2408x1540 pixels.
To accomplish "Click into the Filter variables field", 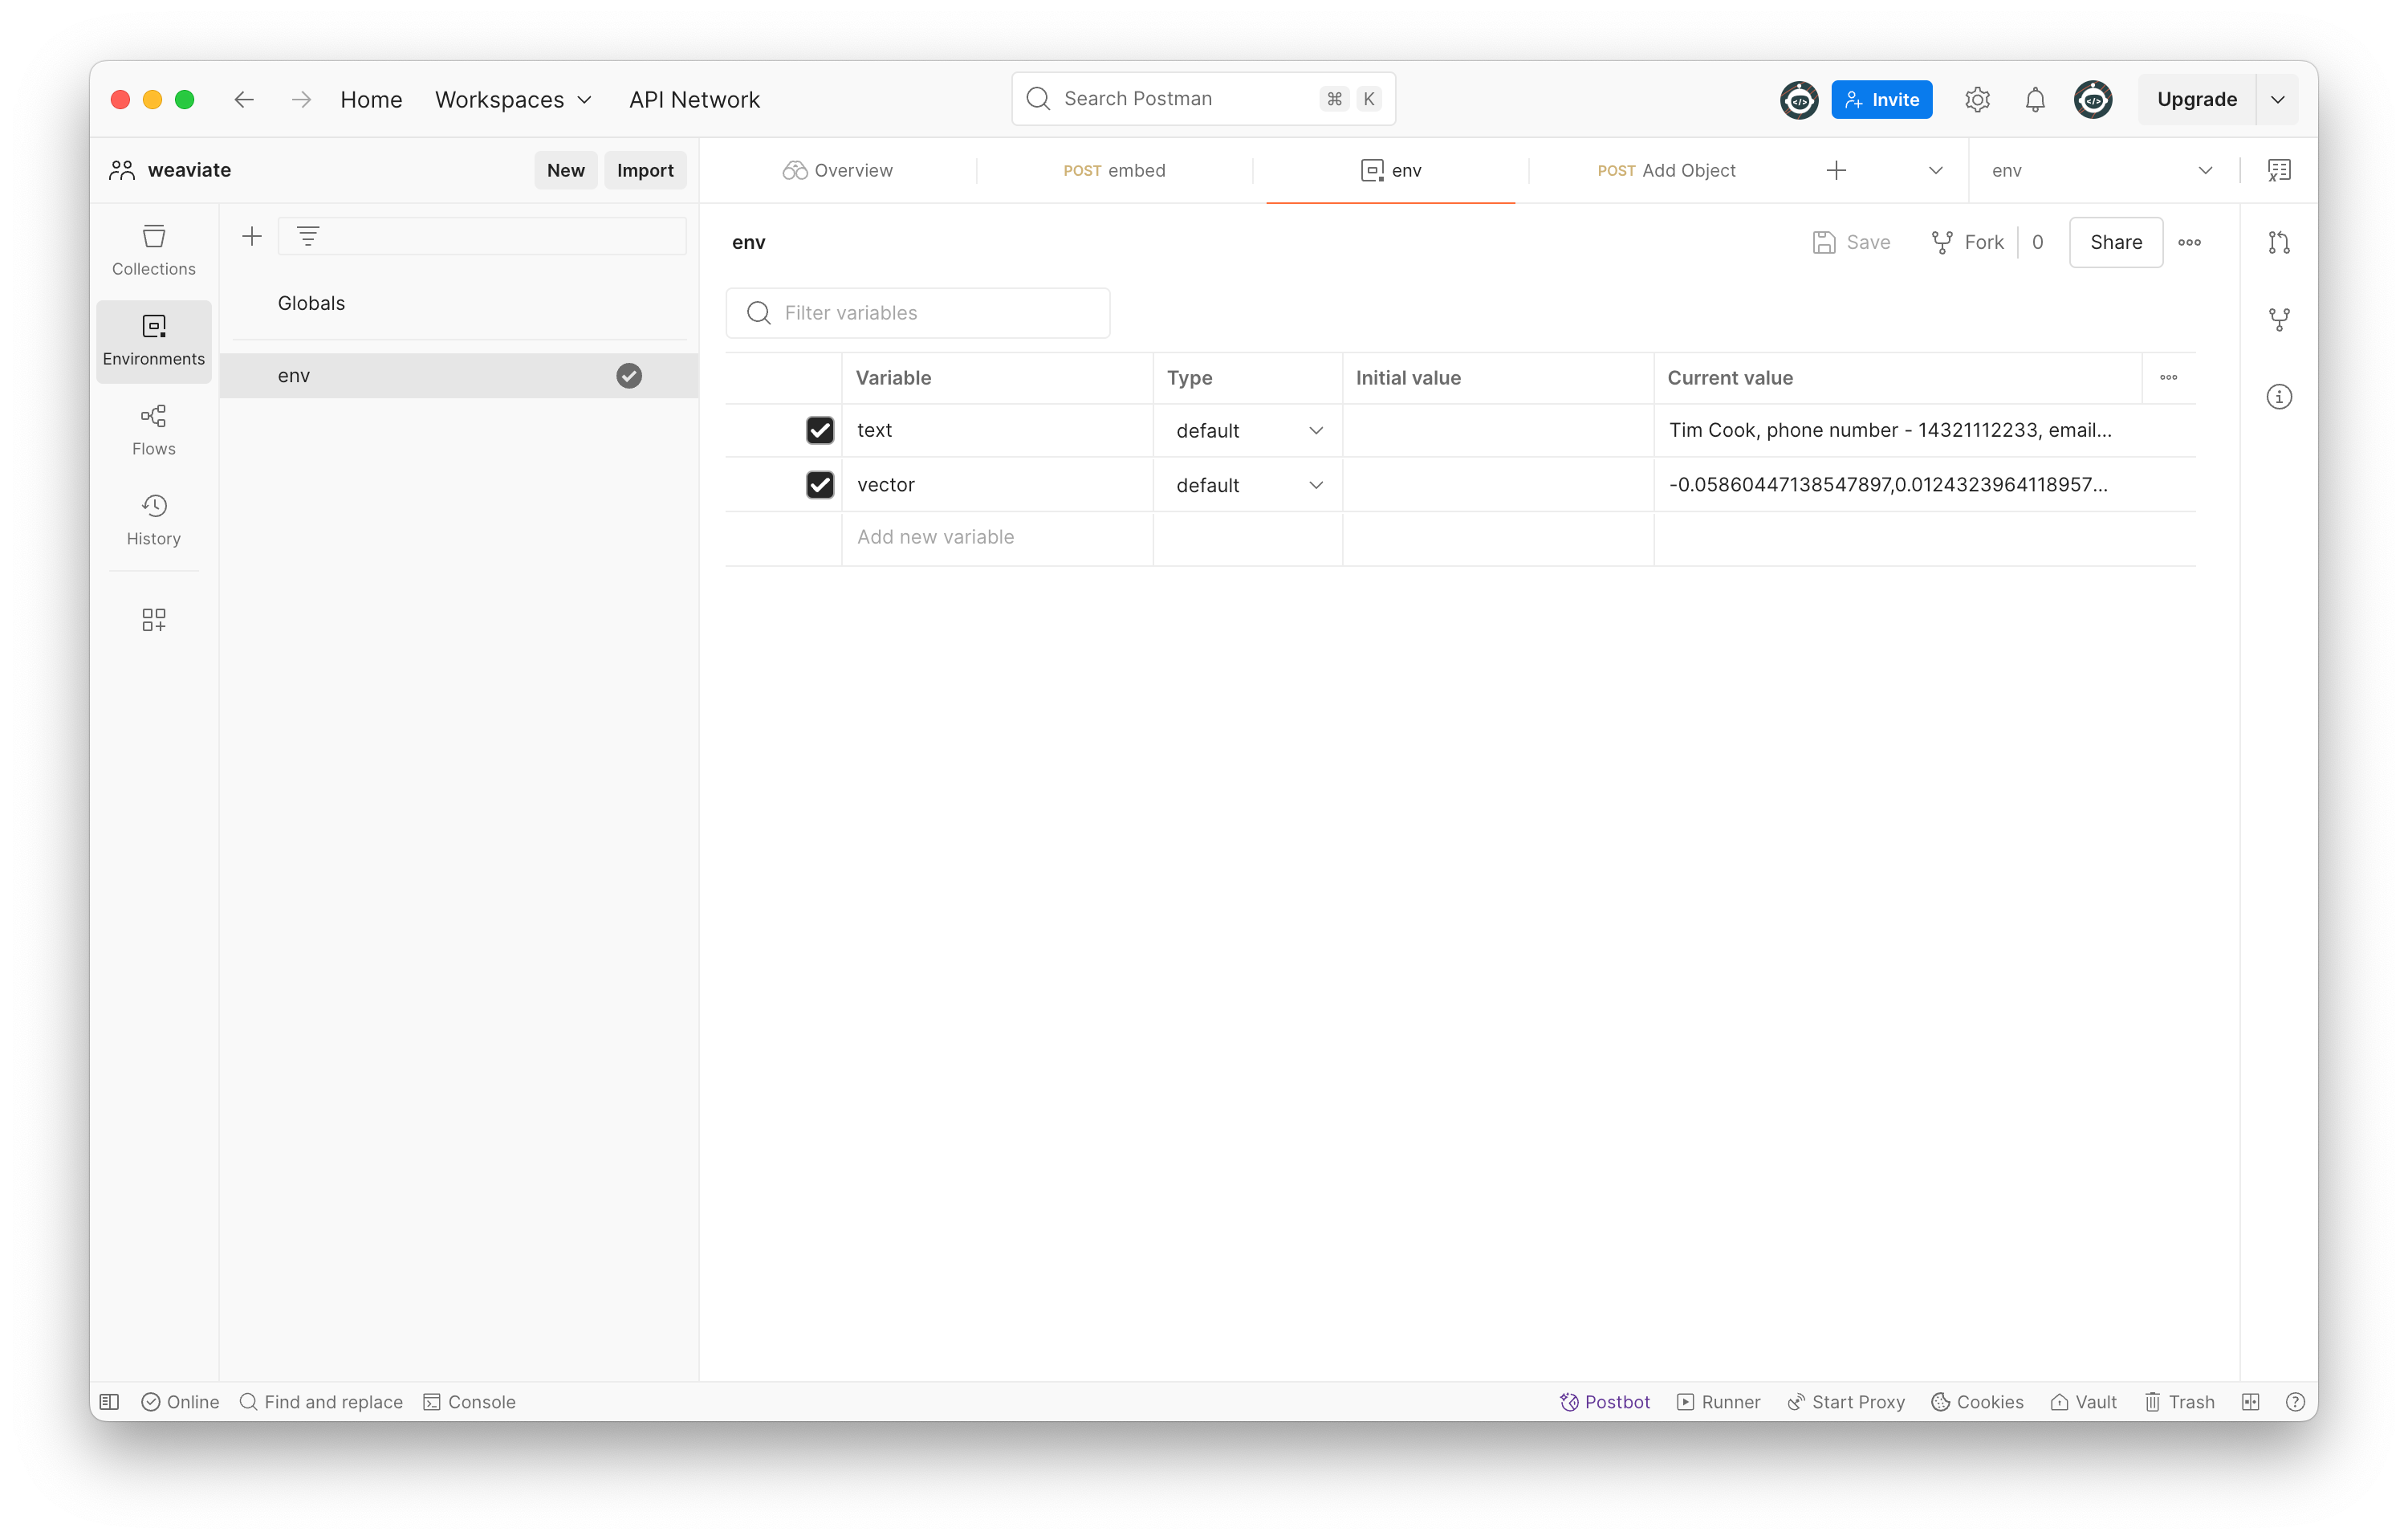I will (x=917, y=313).
